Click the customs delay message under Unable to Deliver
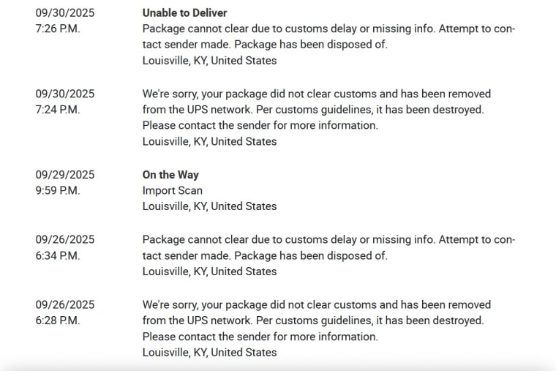 (328, 29)
